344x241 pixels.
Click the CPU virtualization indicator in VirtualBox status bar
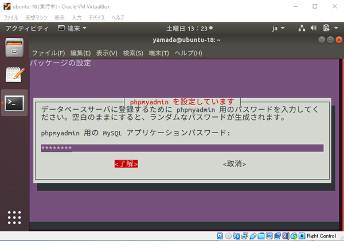coord(286,236)
